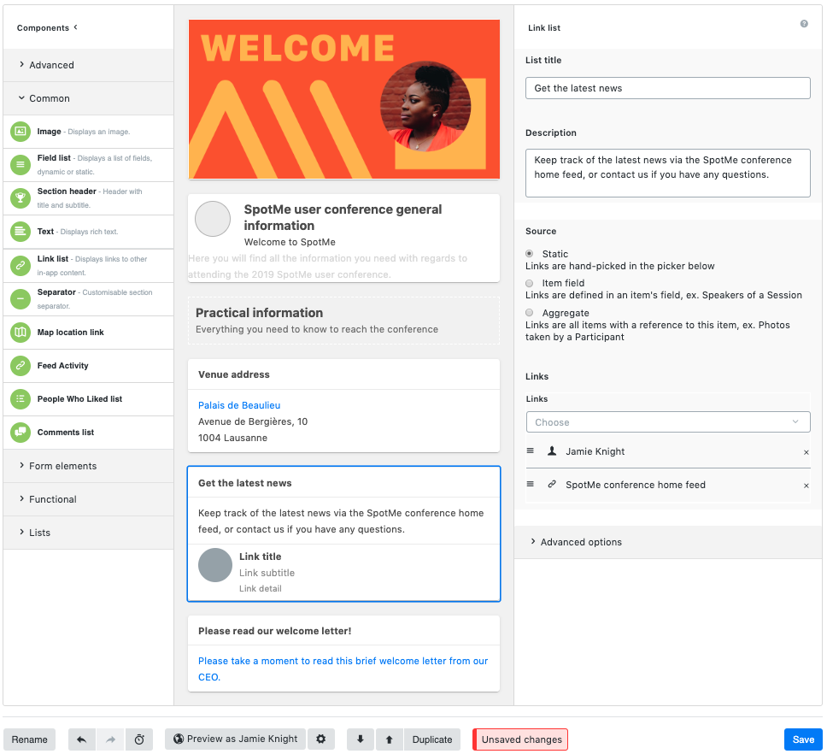Pick the Separator component icon

pos(20,298)
